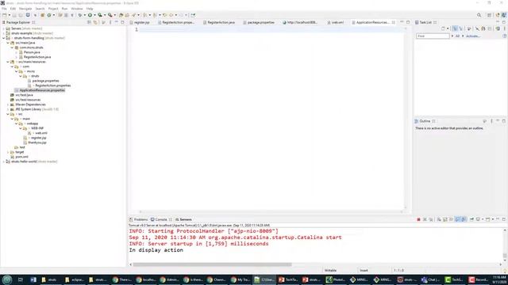
Task: Expand the struts-example project node
Action: (4, 33)
